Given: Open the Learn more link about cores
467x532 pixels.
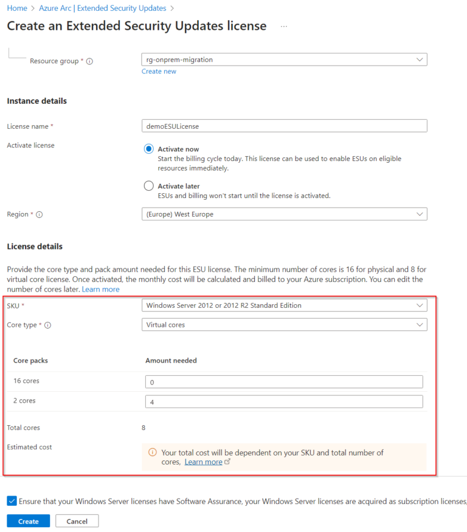Looking at the screenshot, I should tap(100, 289).
